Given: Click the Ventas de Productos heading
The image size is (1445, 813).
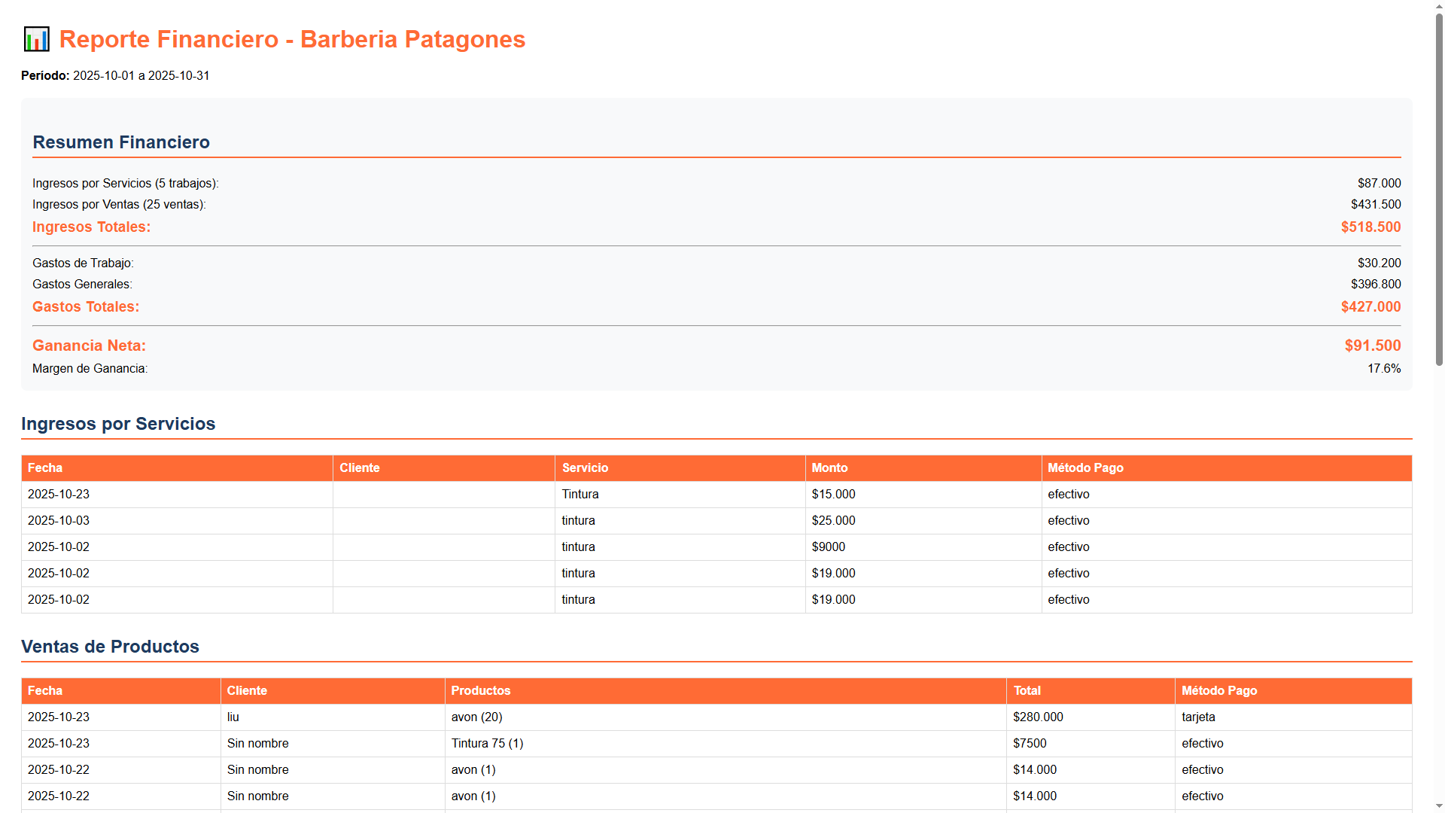Looking at the screenshot, I should tap(111, 647).
